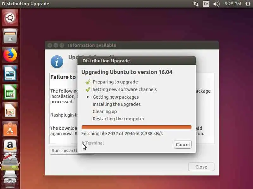Screen dimensions: 253x189
Task: Click the 'Run this action now' button
Action: (64, 151)
